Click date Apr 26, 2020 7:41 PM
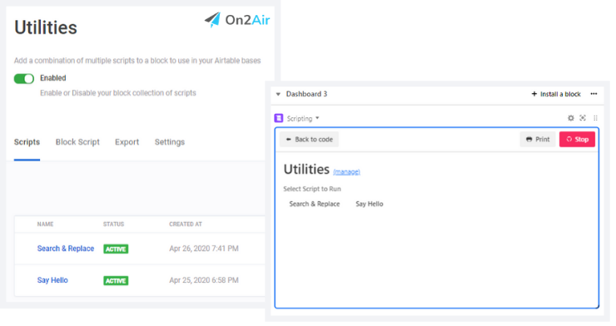 pos(204,249)
